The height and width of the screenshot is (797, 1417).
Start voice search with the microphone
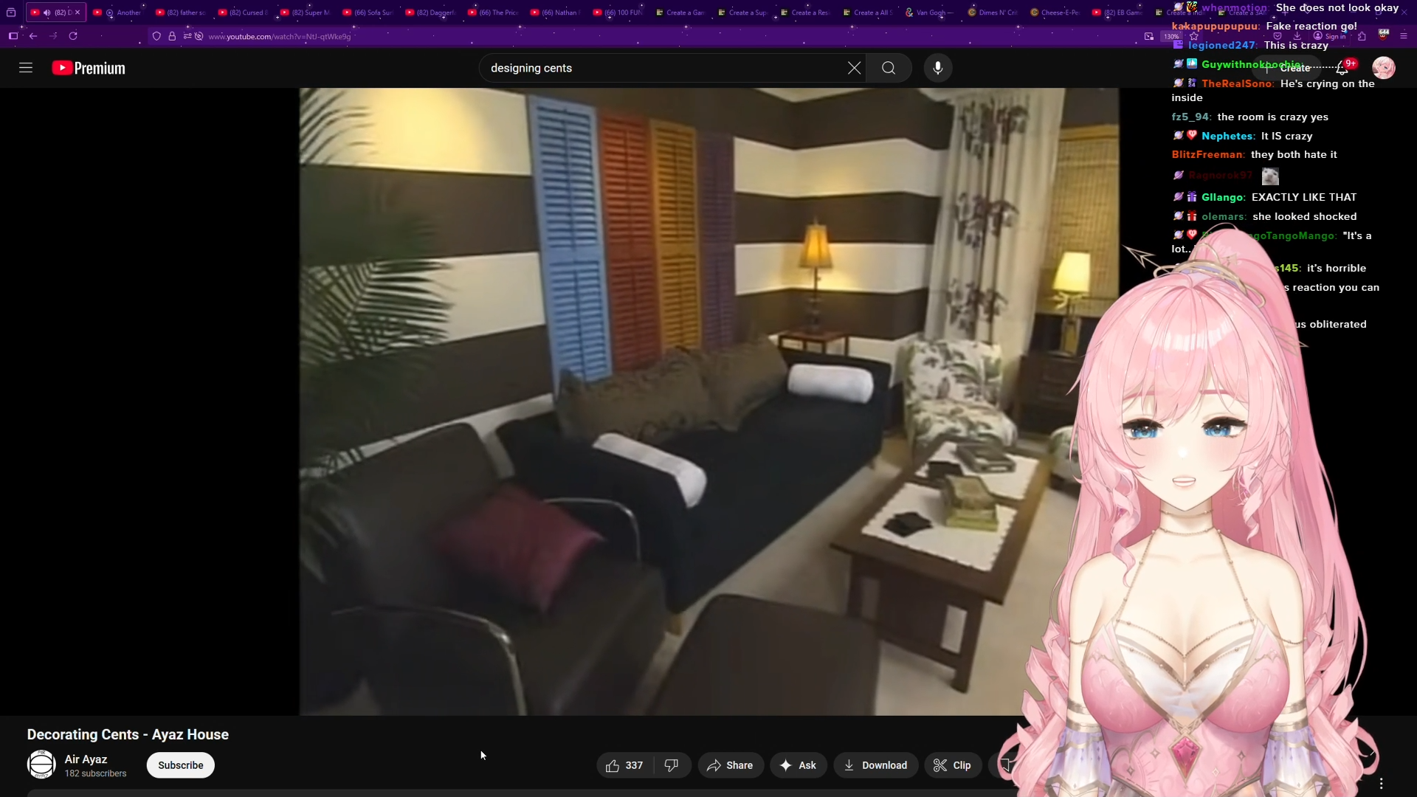938,68
